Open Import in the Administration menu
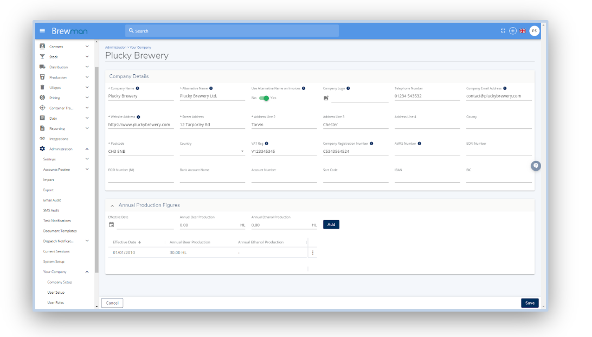Viewport: 592px width, 337px height. click(x=48, y=180)
